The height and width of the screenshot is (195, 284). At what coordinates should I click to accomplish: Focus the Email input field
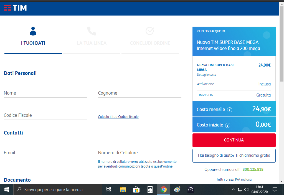point(45,153)
